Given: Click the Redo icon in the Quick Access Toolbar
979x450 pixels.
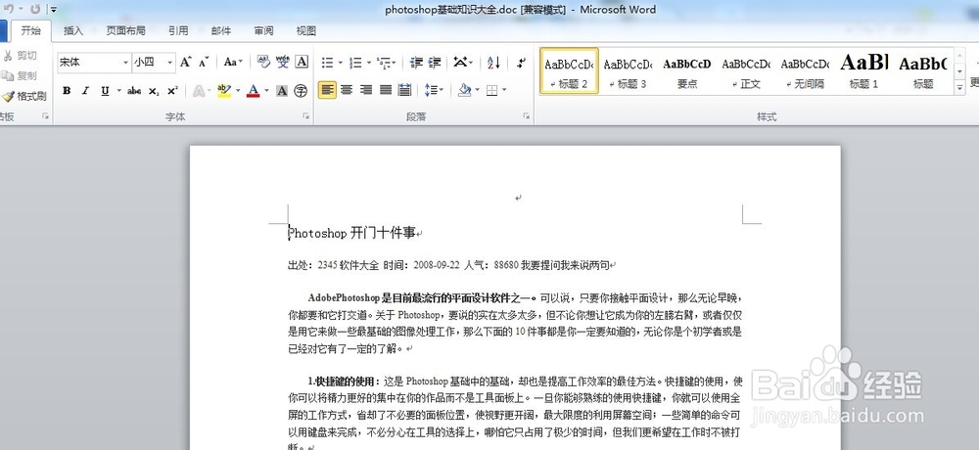Looking at the screenshot, I should click(x=35, y=10).
